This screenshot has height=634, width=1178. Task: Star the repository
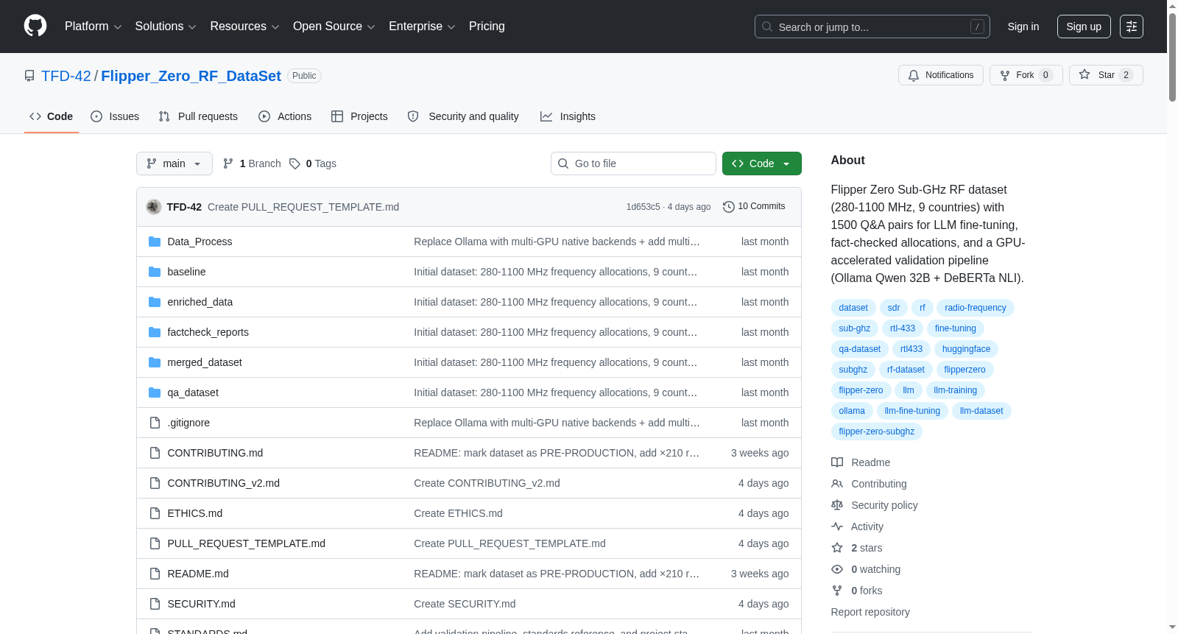click(x=1105, y=75)
